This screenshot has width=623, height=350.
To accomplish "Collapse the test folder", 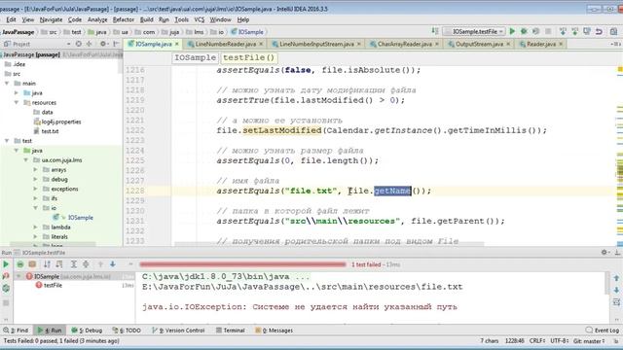I will (x=7, y=141).
